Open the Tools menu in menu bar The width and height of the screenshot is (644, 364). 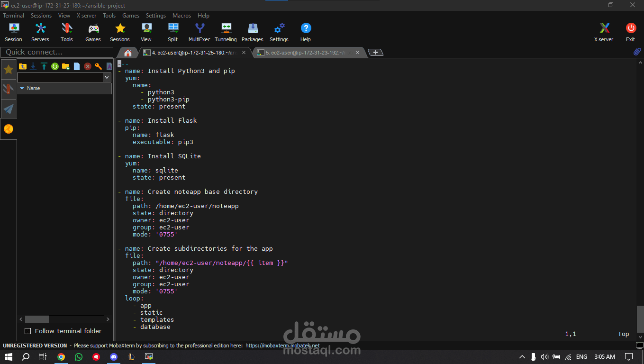(109, 16)
